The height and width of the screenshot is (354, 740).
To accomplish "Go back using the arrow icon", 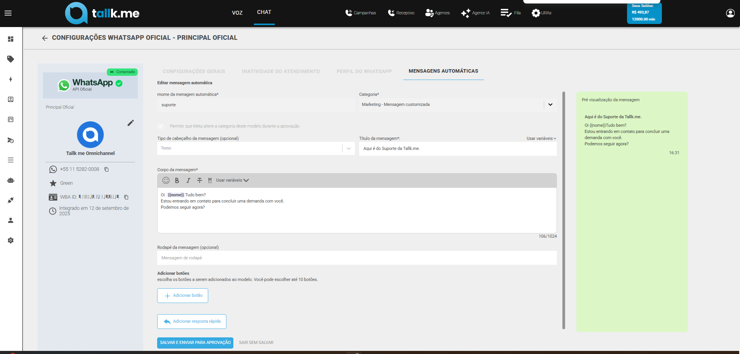I will pos(45,38).
